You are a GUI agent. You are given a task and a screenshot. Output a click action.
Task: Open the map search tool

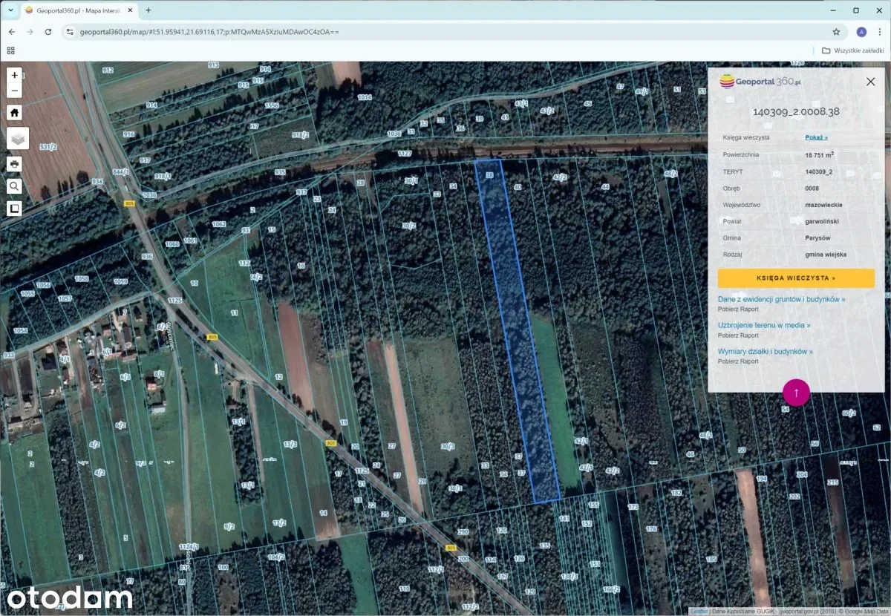(x=15, y=186)
